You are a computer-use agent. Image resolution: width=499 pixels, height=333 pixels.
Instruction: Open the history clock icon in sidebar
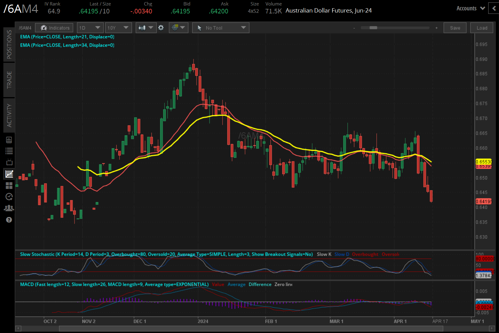point(9,197)
